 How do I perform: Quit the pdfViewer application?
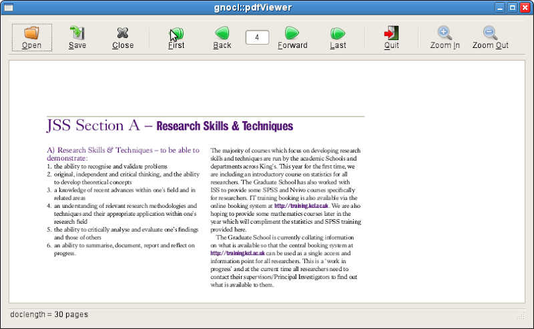point(391,33)
